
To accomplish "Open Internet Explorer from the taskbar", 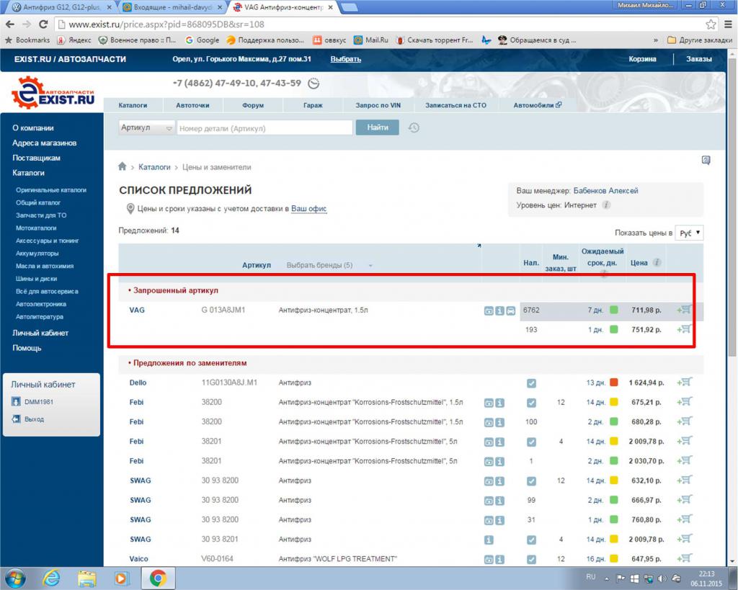I will [51, 578].
